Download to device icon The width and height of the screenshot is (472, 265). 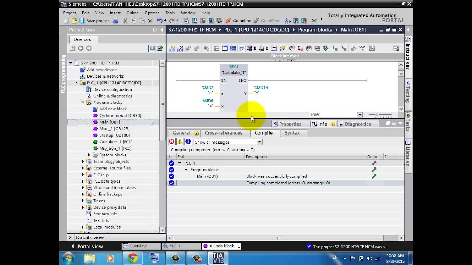click(194, 21)
